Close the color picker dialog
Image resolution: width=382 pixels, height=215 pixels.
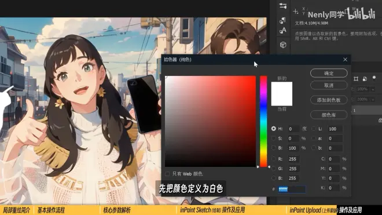tap(345, 60)
